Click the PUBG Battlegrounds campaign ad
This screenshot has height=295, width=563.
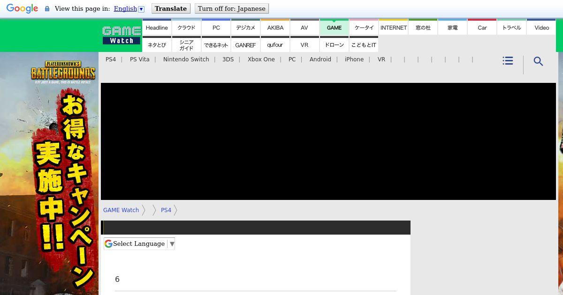coord(49,173)
